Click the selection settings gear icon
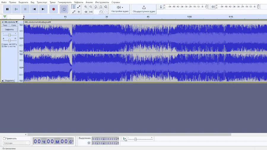 (x=89, y=143)
